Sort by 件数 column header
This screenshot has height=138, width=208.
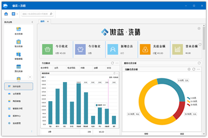tap(82, 68)
